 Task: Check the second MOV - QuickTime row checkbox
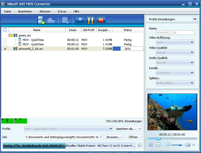pyautogui.click(x=5, y=44)
